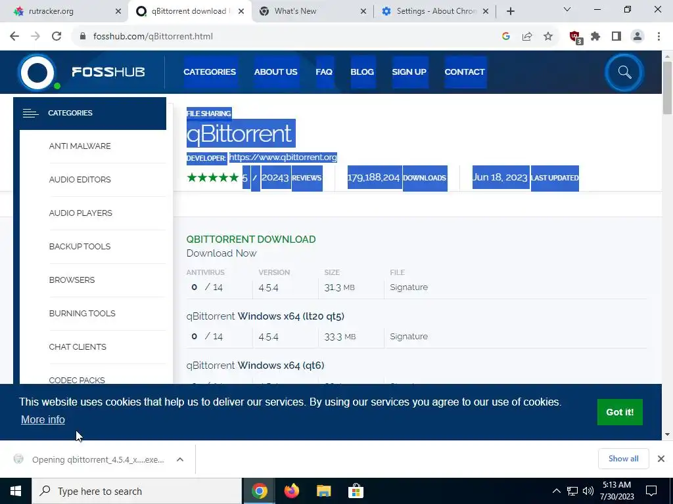Bookmark this page with star icon

(548, 37)
